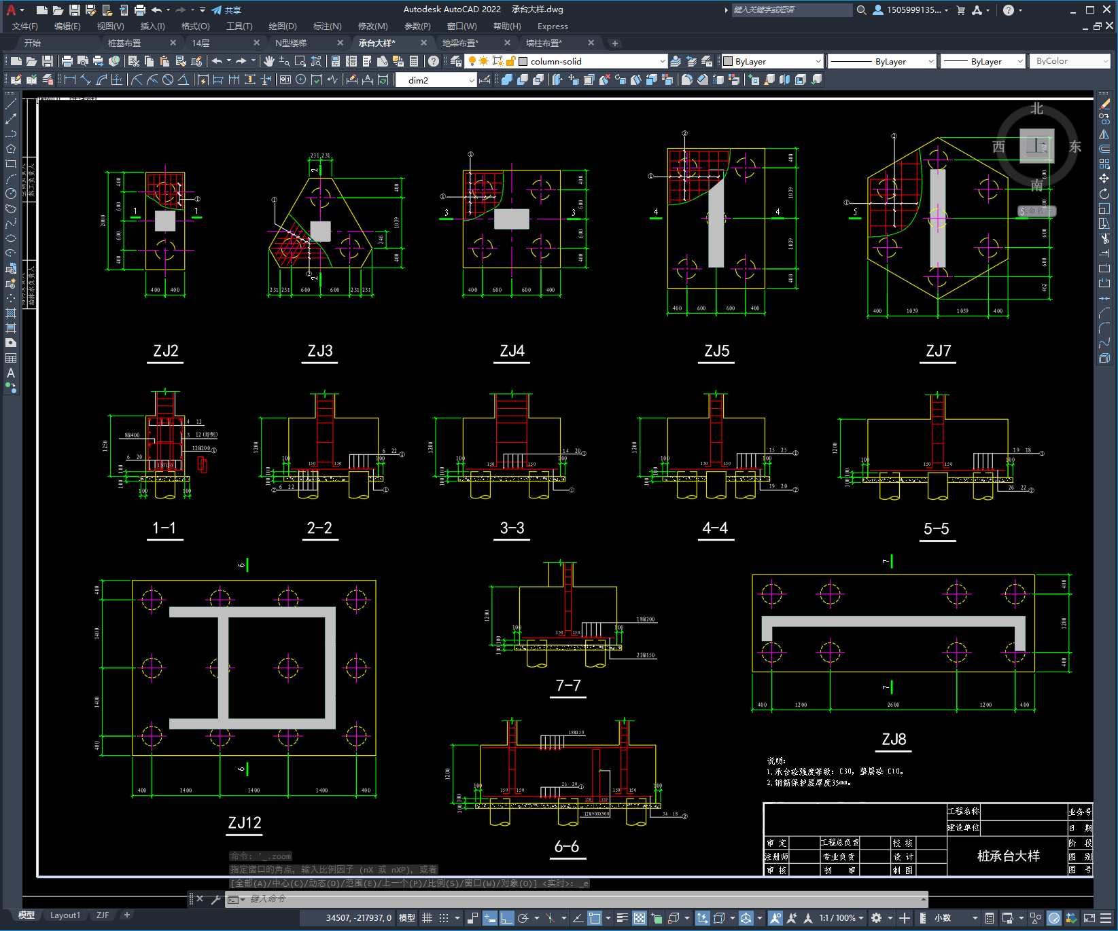Select the Erase tool in modify toolbar
Screen dimensions: 1118x931
1104,104
